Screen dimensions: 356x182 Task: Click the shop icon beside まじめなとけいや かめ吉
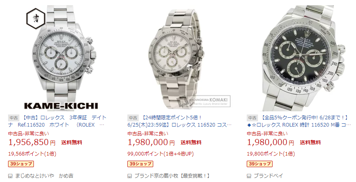point(10,176)
